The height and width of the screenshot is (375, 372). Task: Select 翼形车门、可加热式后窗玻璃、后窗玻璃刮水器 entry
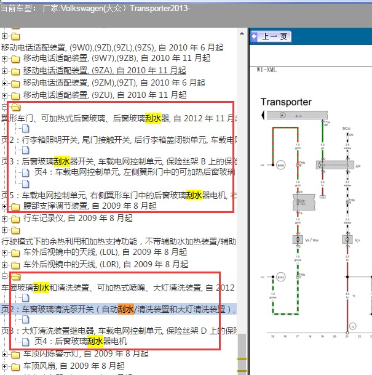click(119, 118)
